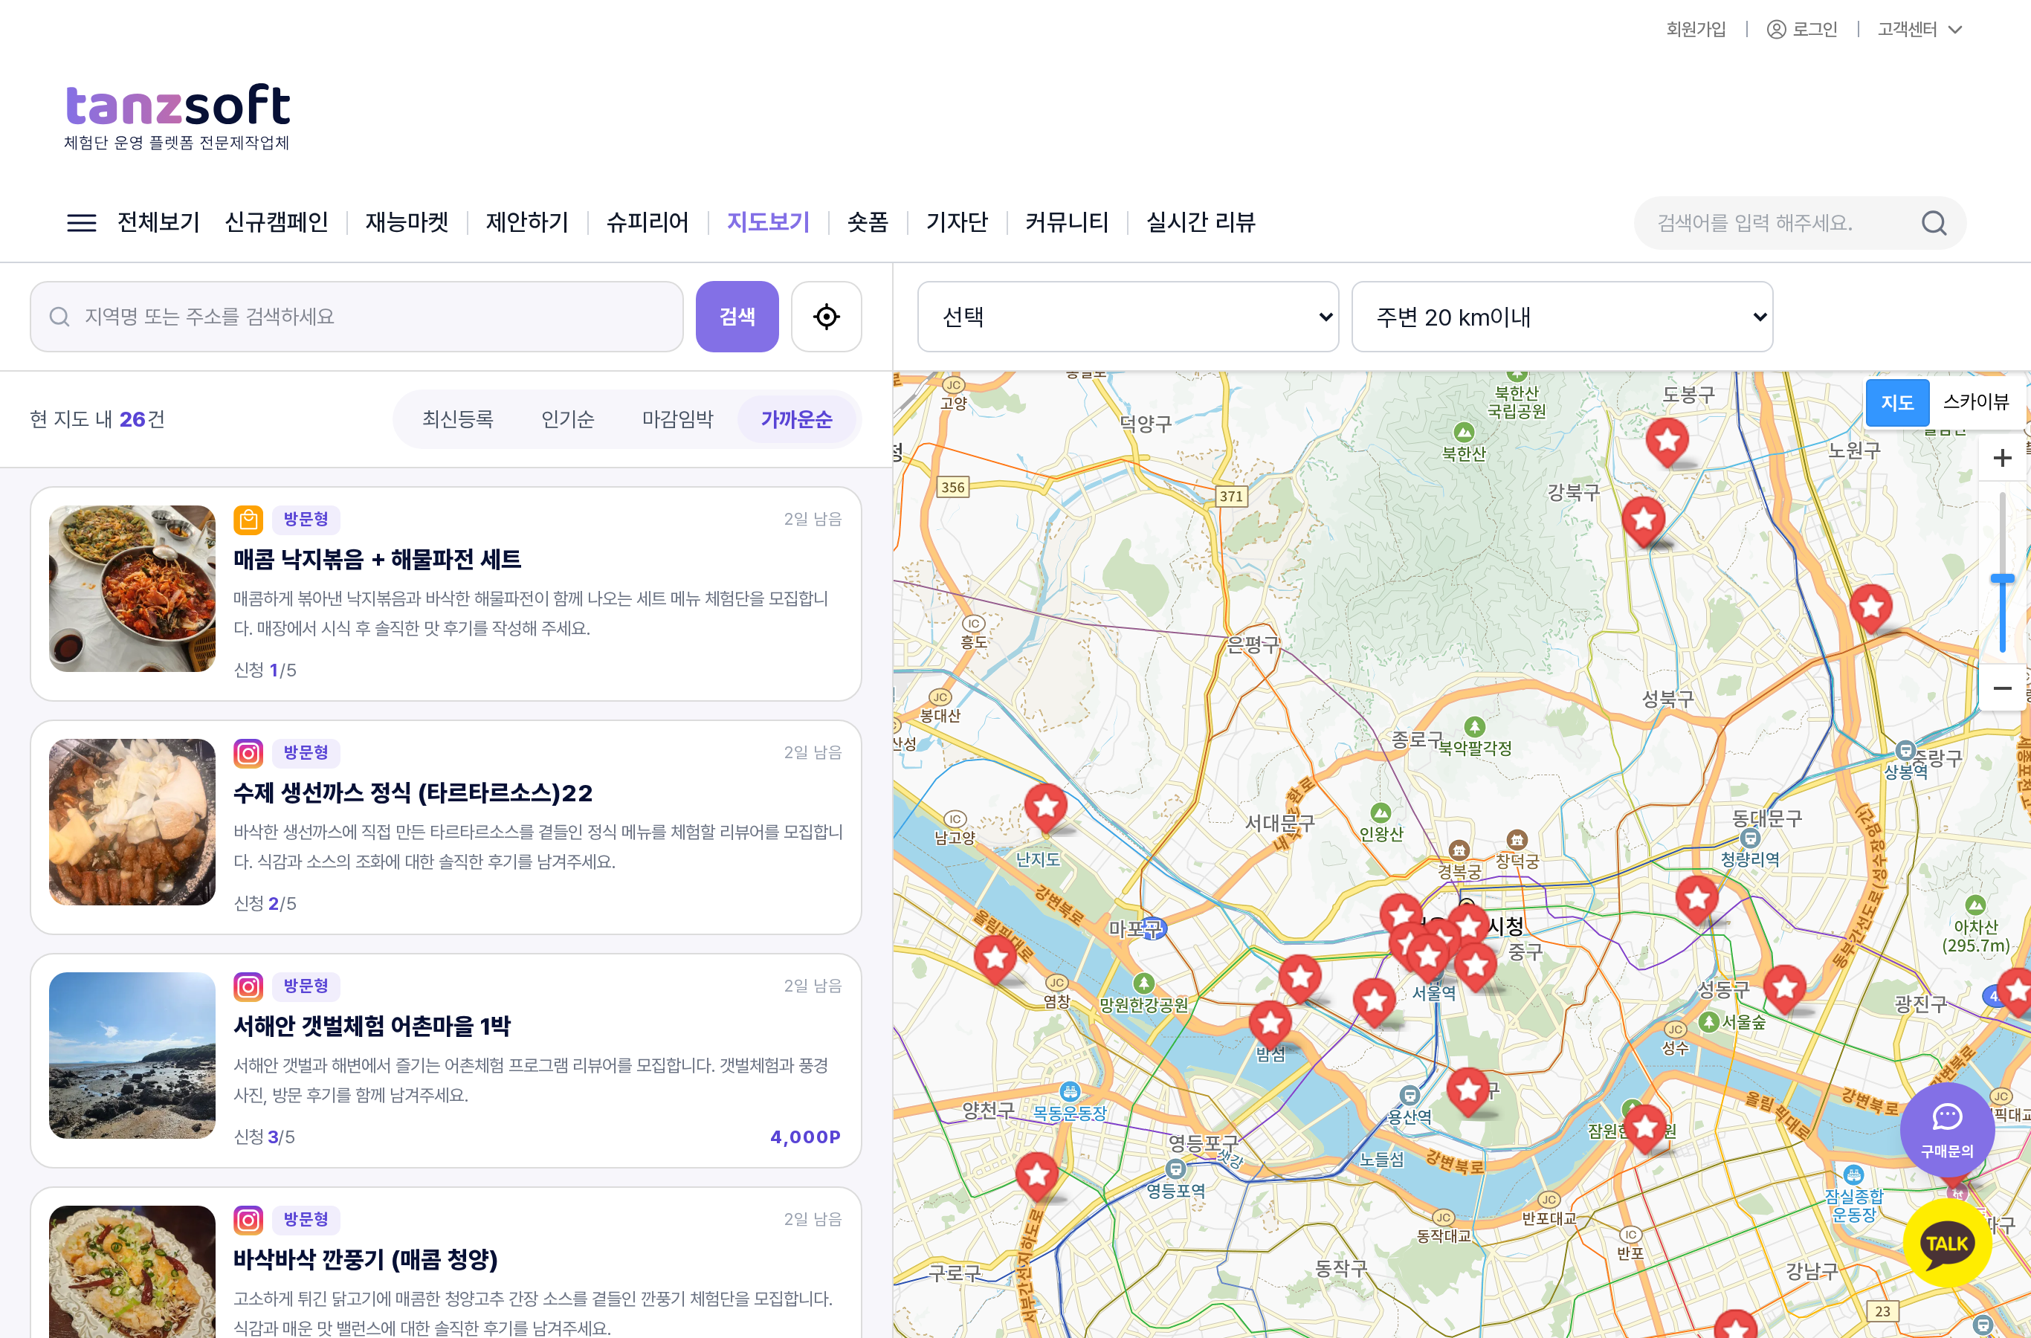2031x1338 pixels.
Task: Click the address search magnifier icon
Action: pos(59,317)
